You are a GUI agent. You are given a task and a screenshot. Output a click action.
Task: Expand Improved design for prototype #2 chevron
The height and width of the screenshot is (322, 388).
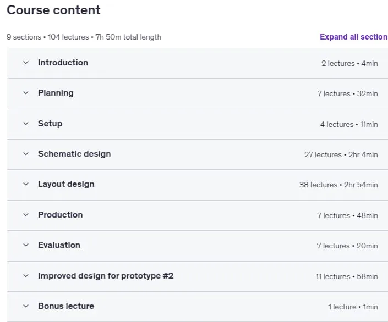pyautogui.click(x=26, y=276)
